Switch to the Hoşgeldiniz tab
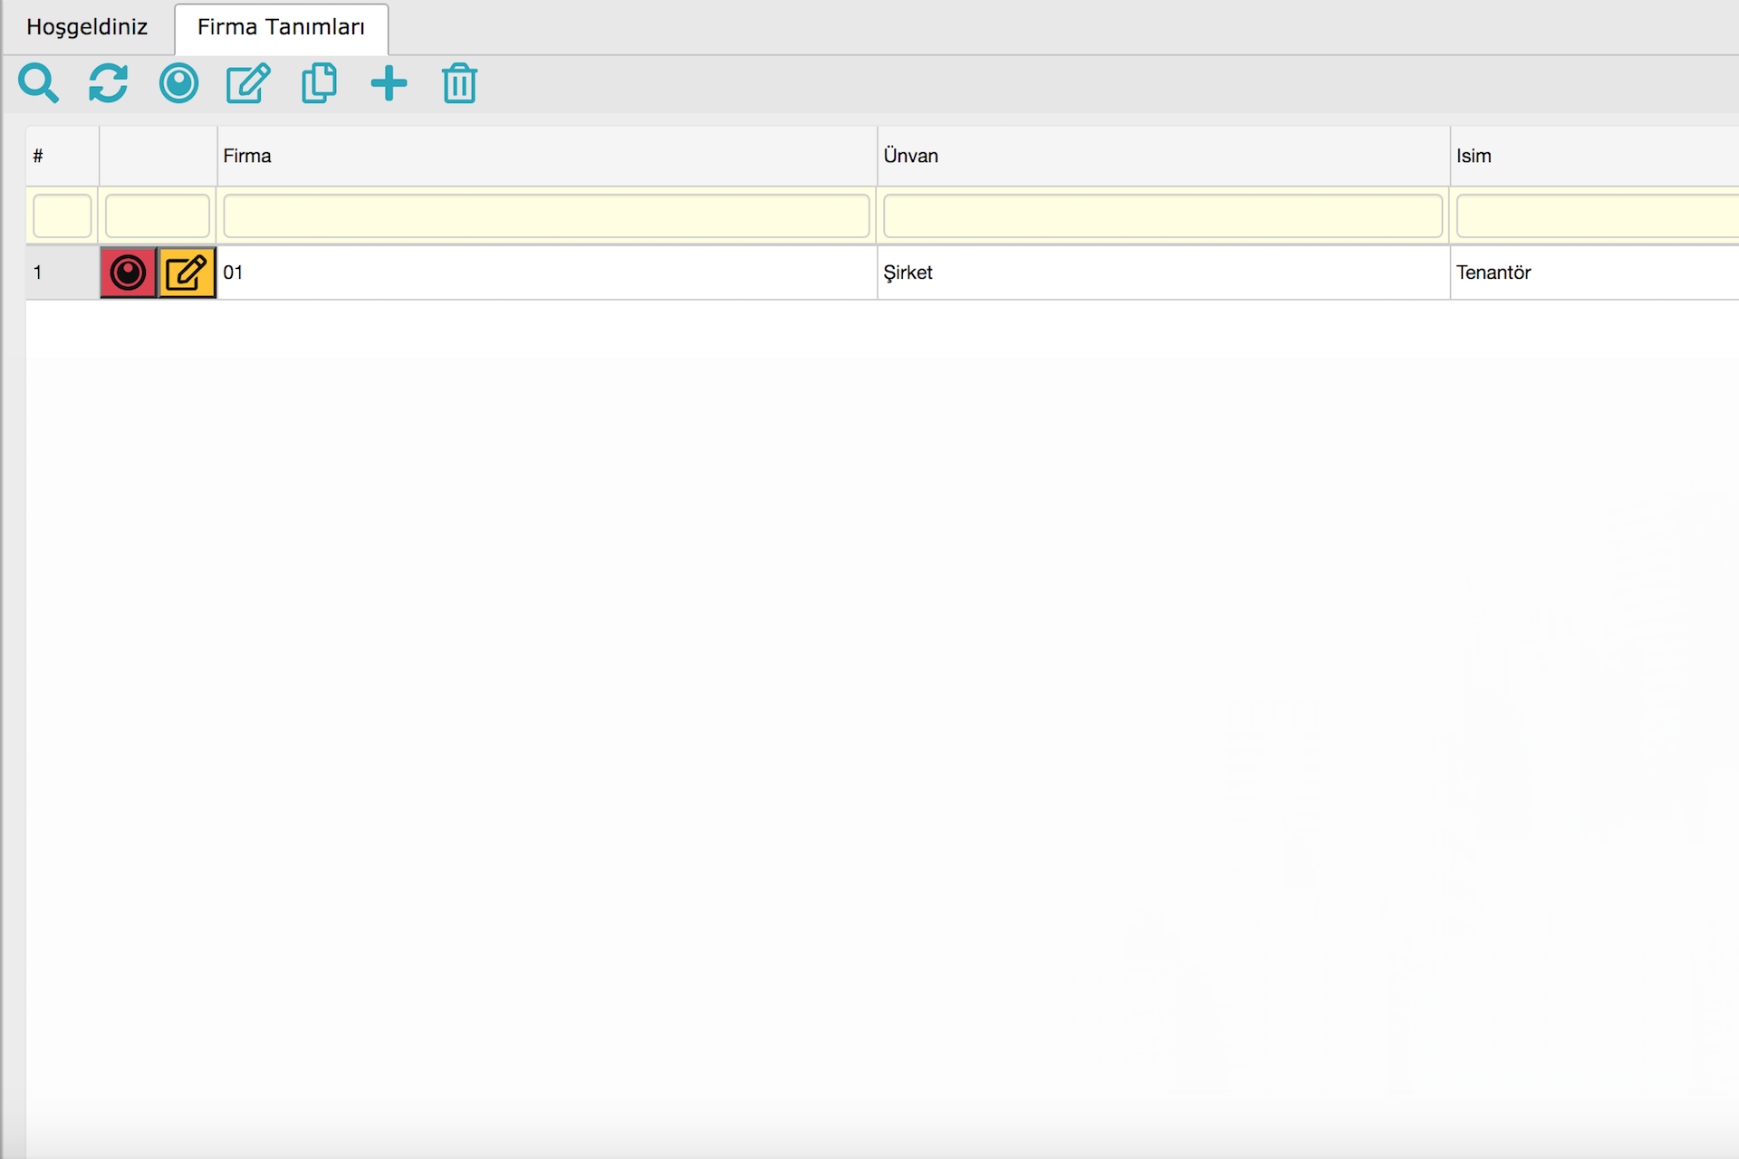Image resolution: width=1739 pixels, height=1159 pixels. click(x=87, y=27)
